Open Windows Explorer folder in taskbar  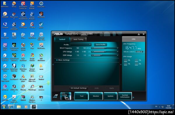click(x=19, y=107)
